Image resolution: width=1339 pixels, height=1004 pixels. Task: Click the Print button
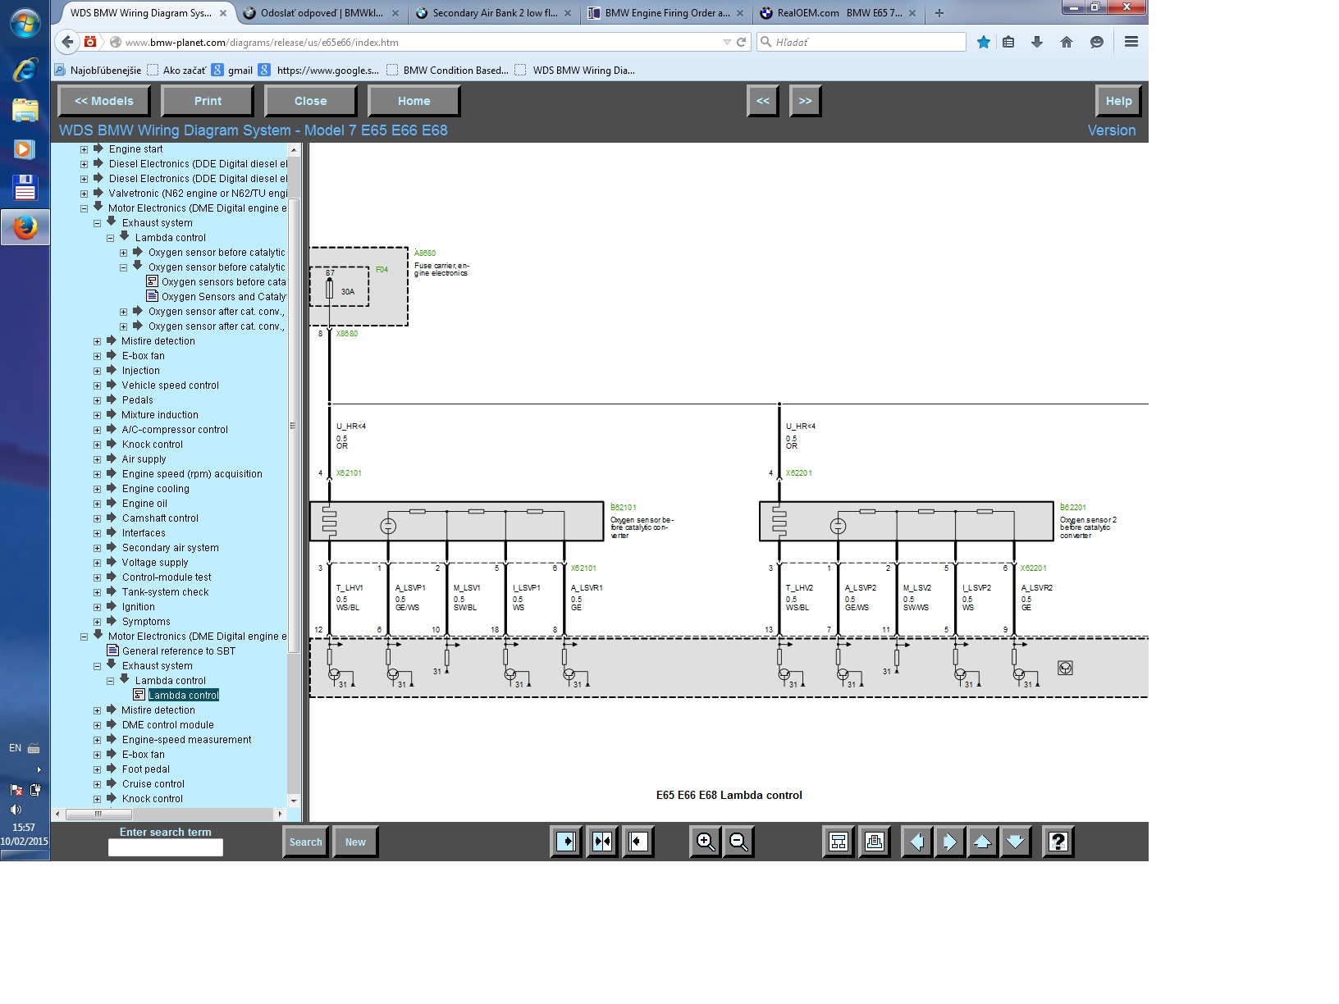pyautogui.click(x=208, y=101)
